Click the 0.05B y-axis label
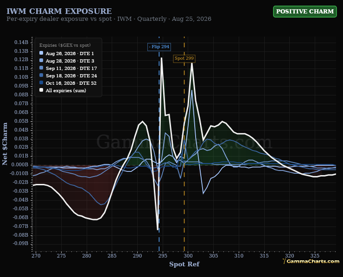The image size is (343, 277). pyautogui.click(x=21, y=121)
